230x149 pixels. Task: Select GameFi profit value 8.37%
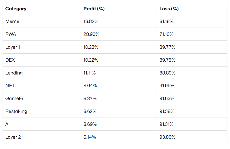pyautogui.click(x=90, y=98)
